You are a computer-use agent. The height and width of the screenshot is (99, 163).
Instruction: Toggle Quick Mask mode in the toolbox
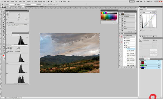(4, 58)
